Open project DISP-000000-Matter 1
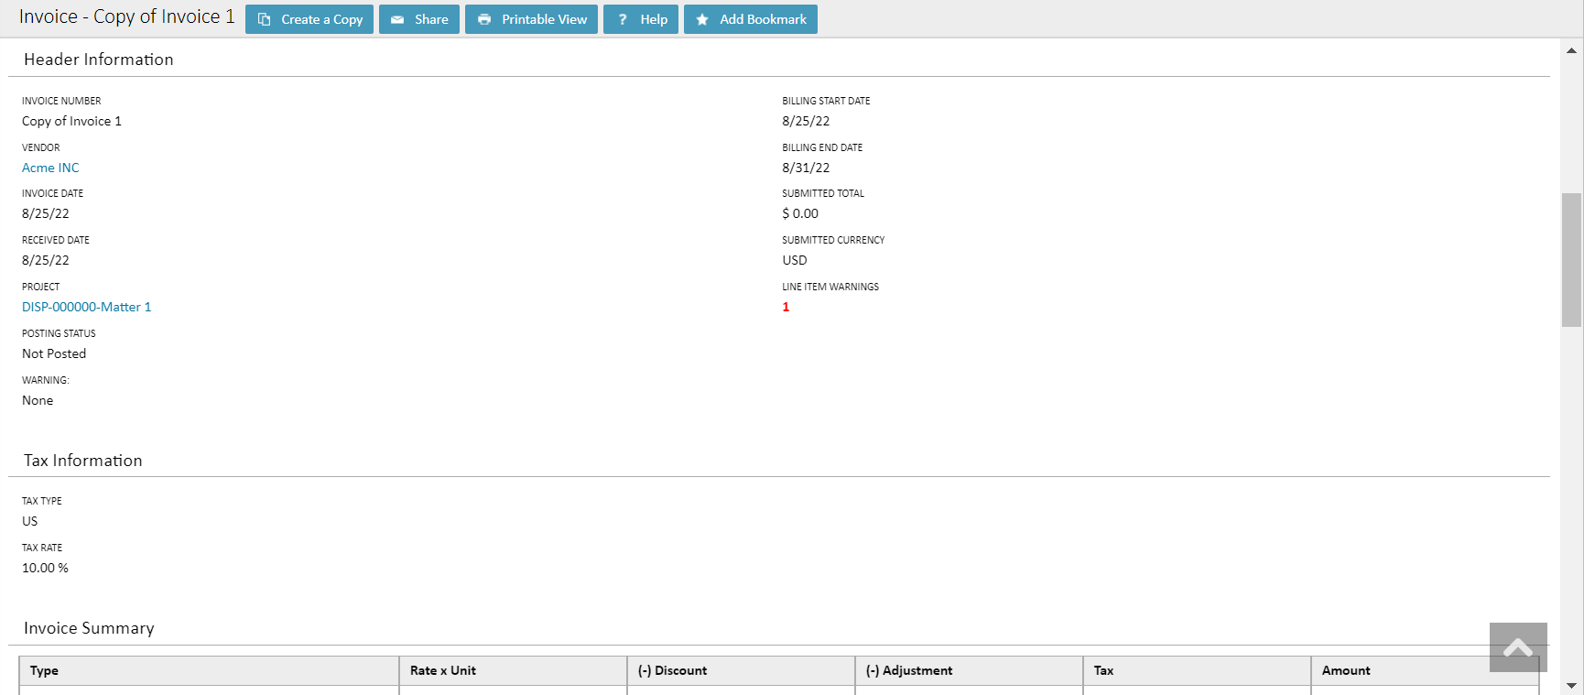1584x695 pixels. (x=86, y=307)
